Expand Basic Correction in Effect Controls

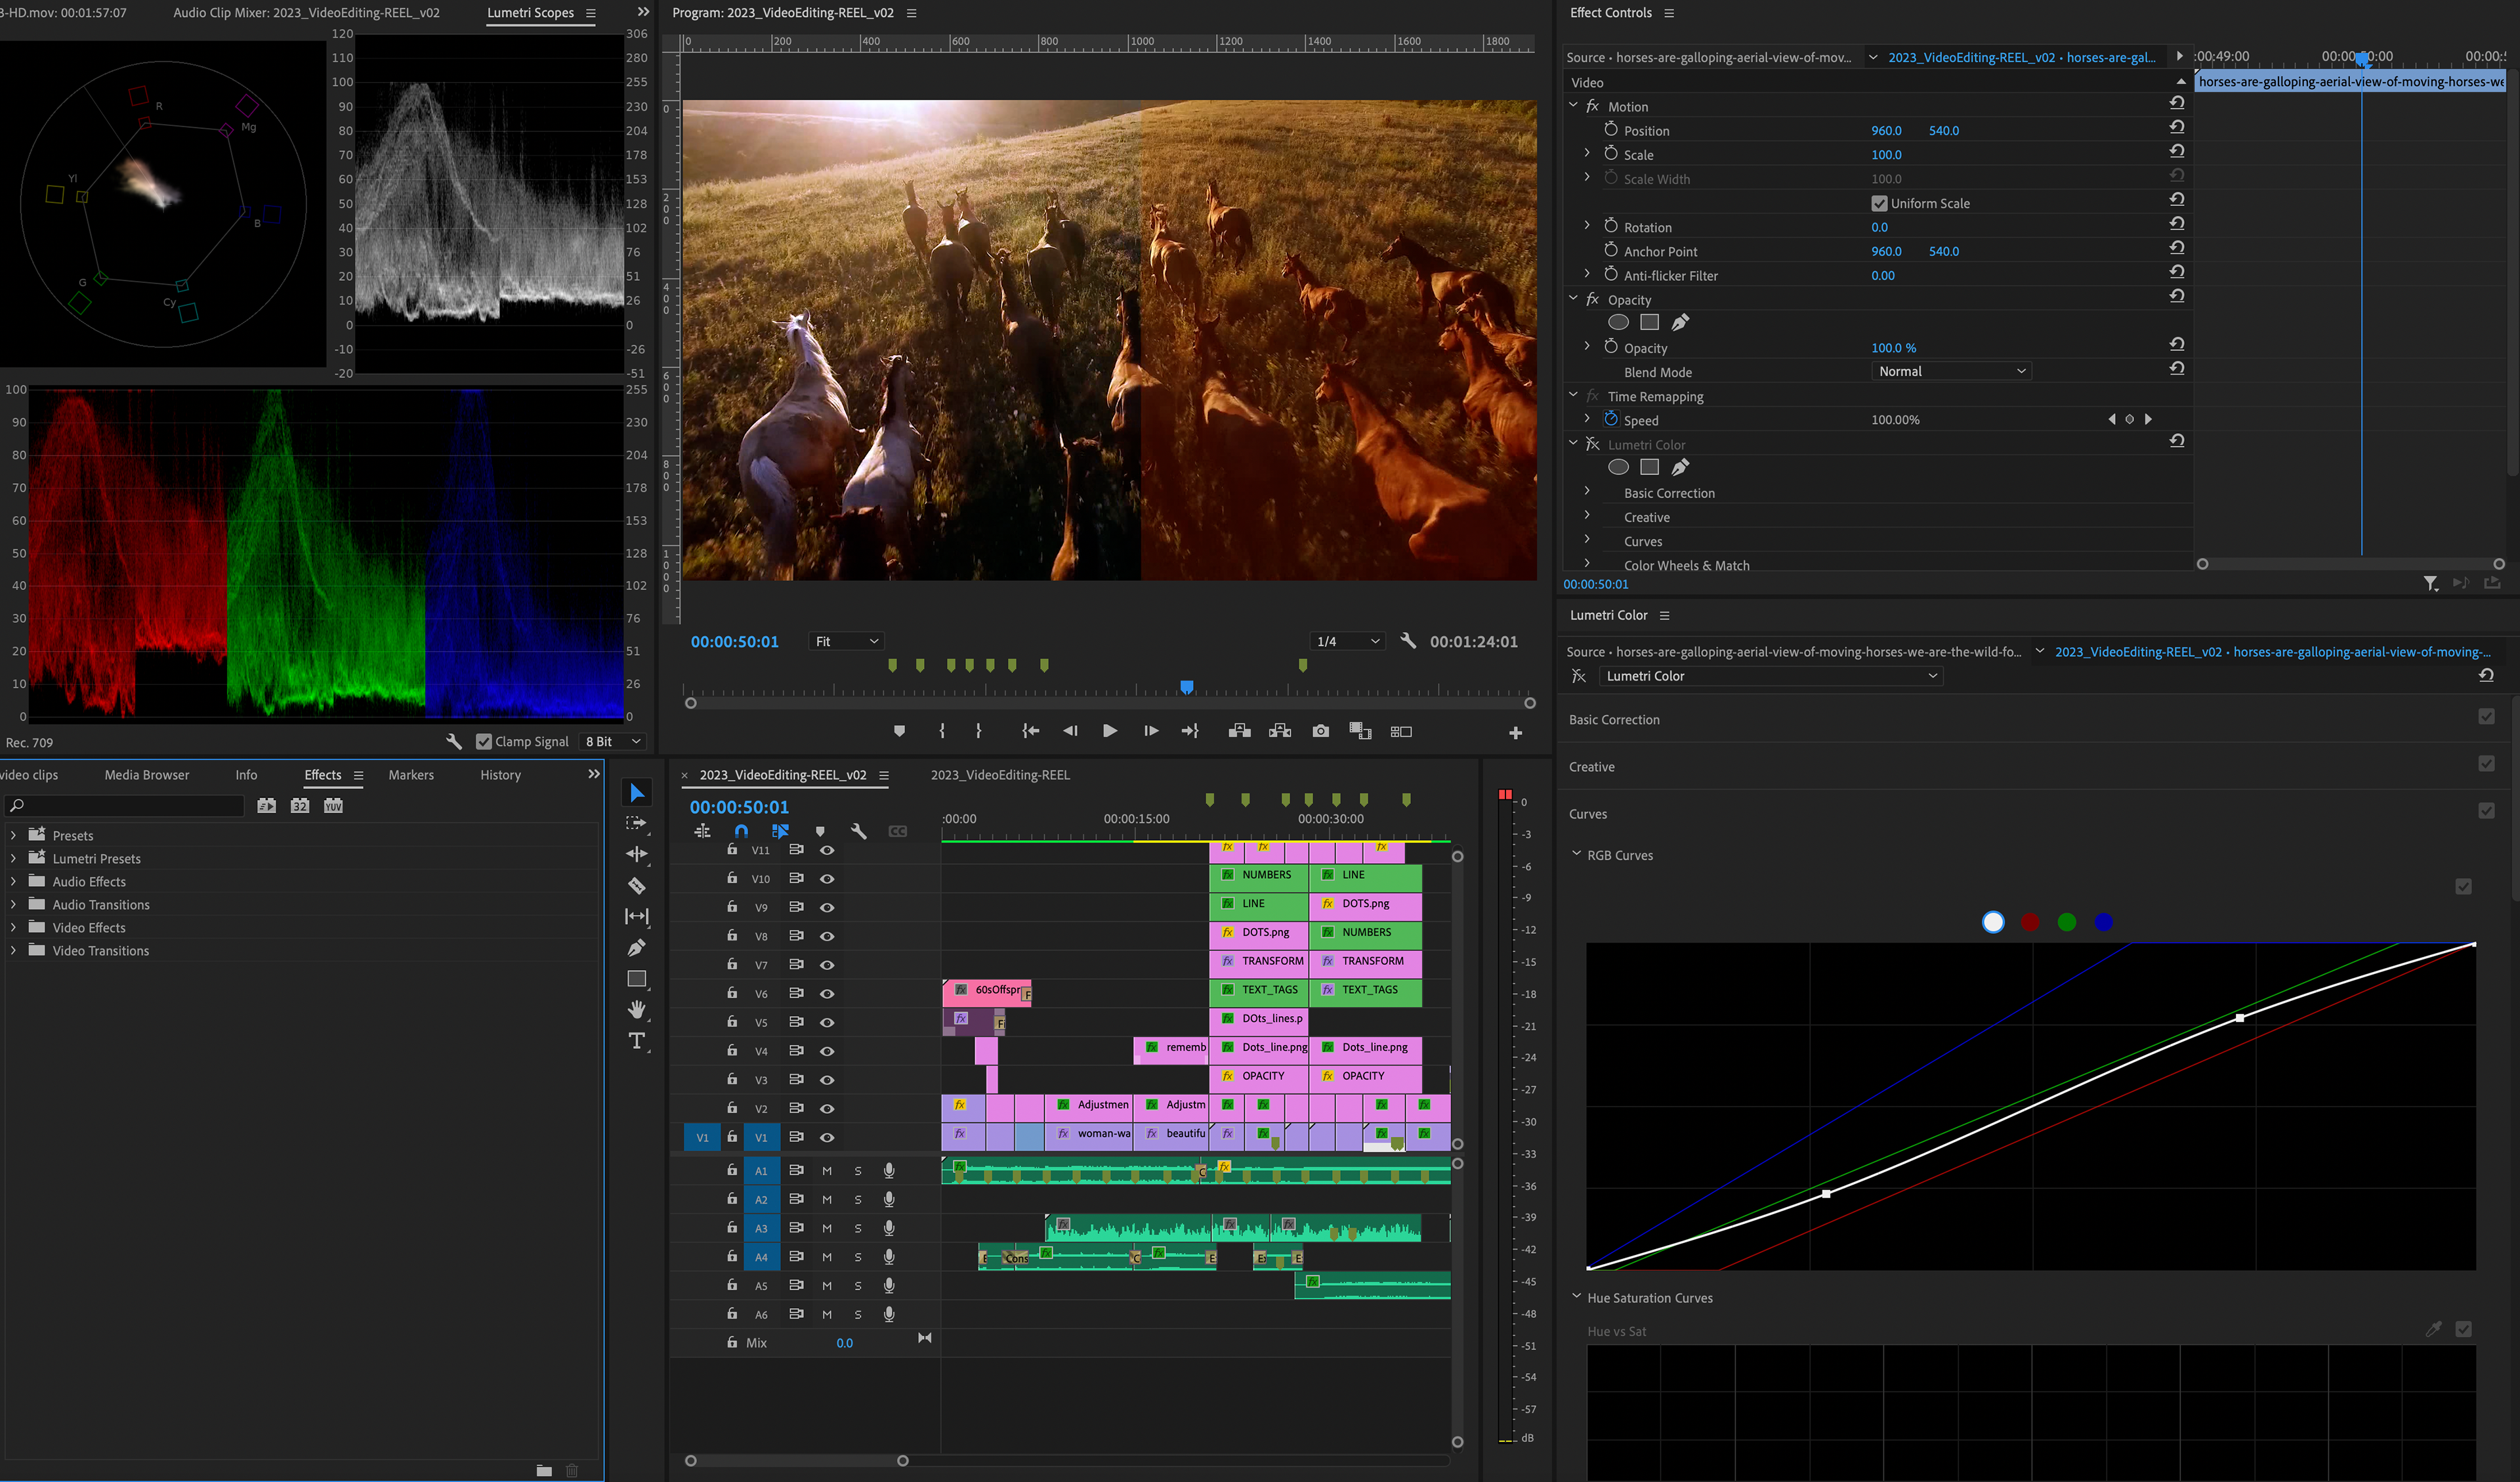(1587, 492)
